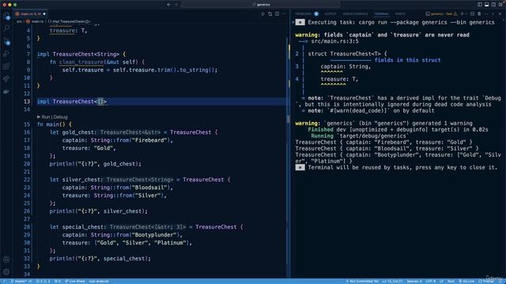Click line number 13 in gutter
506x284 pixels.
coord(27,102)
